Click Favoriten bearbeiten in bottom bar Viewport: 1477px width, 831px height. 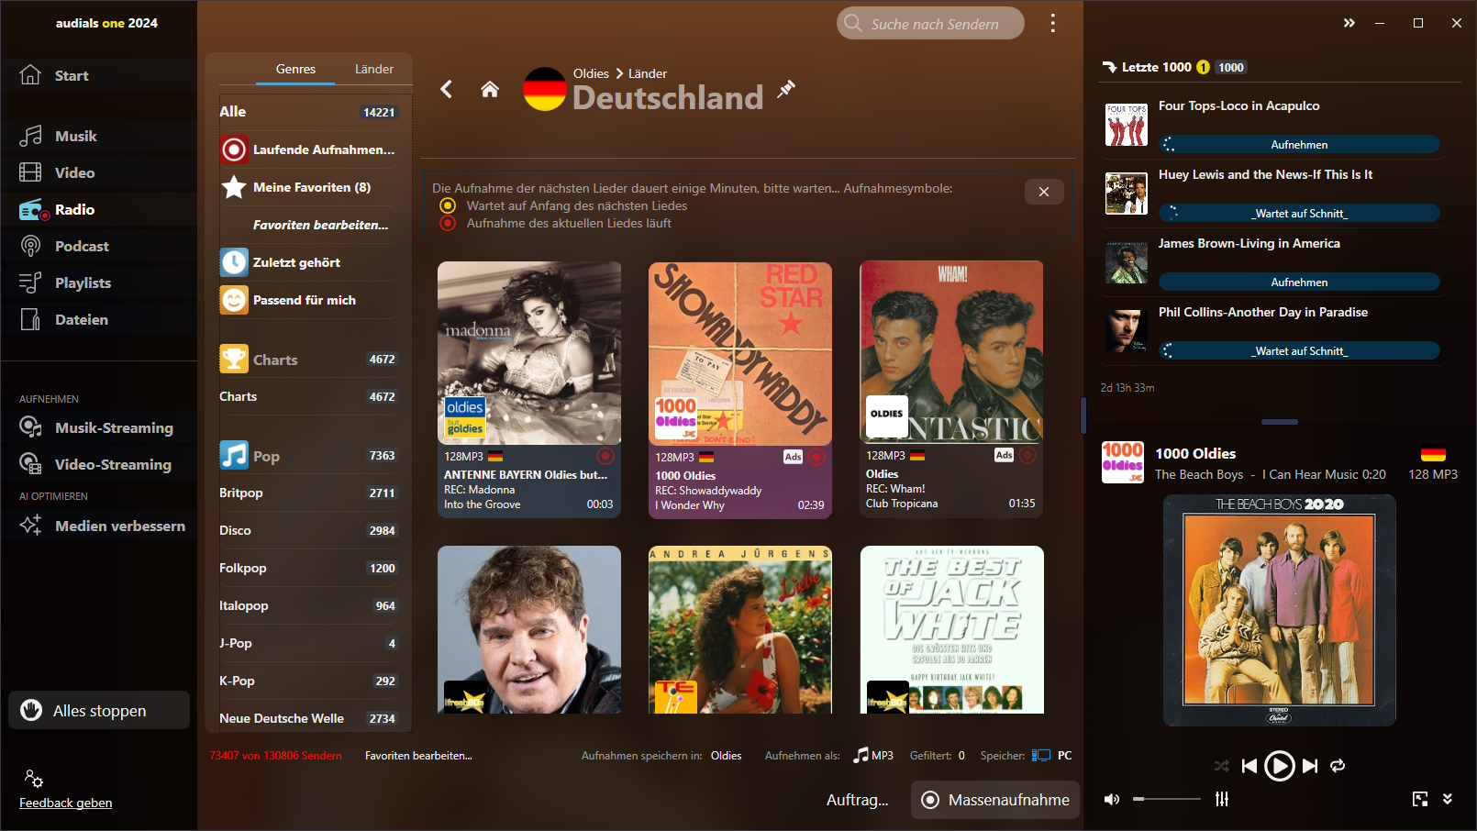click(418, 756)
